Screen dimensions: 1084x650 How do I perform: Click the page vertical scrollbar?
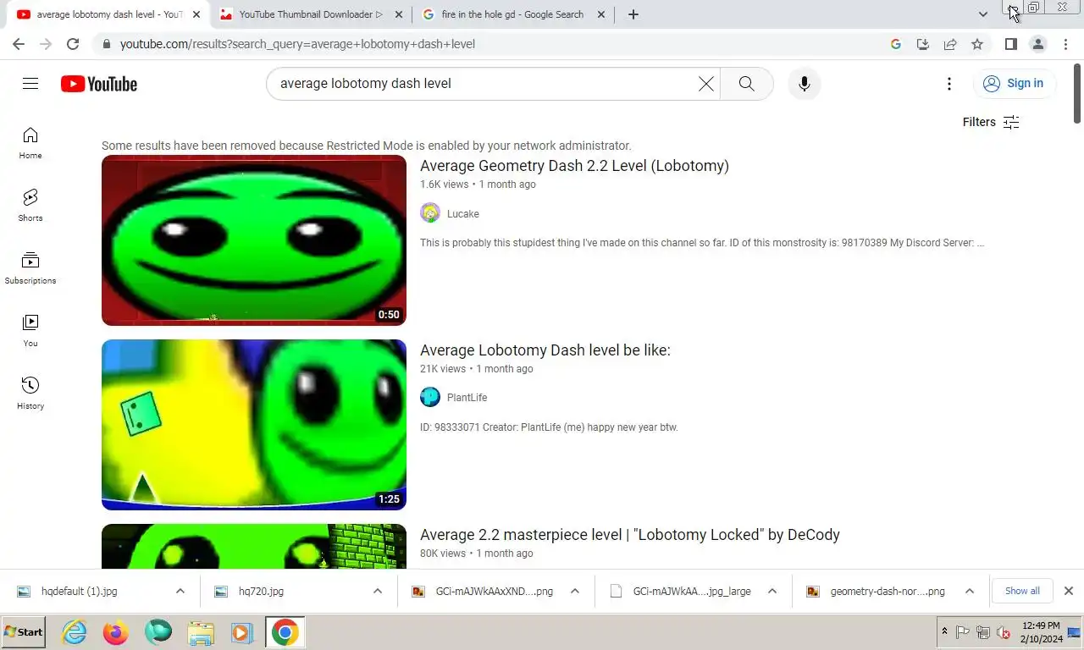pyautogui.click(x=1076, y=93)
